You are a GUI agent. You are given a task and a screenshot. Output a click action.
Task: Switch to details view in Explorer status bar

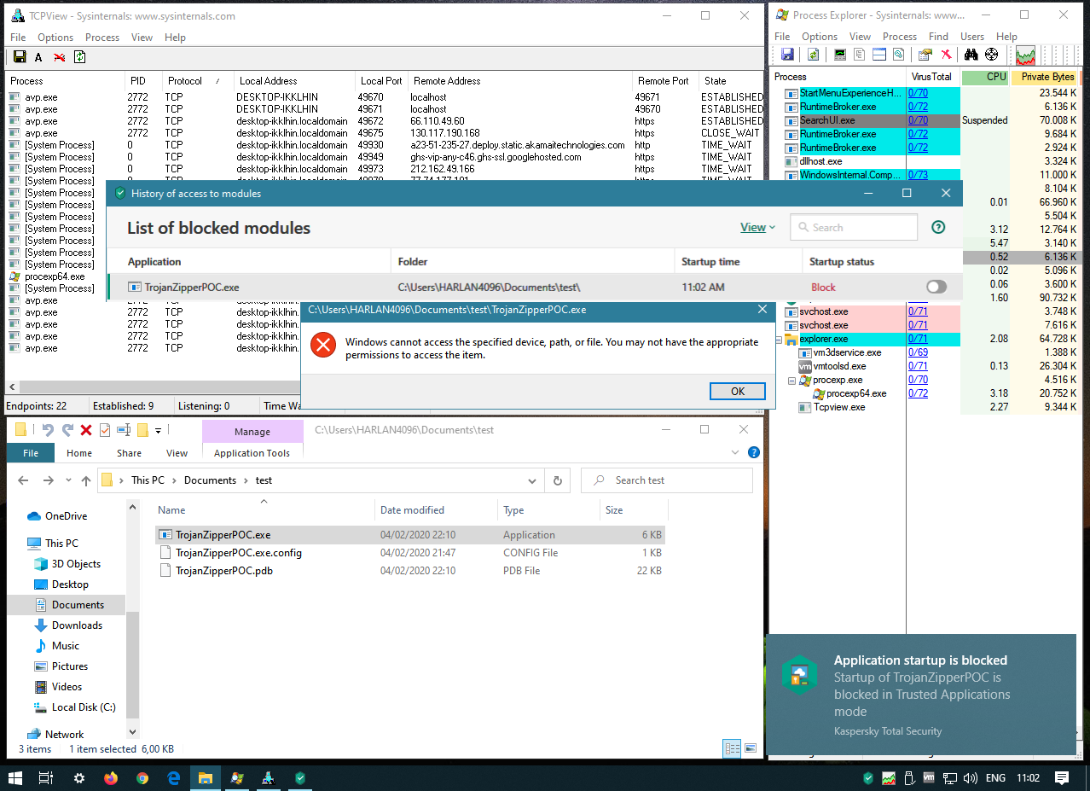click(x=732, y=749)
